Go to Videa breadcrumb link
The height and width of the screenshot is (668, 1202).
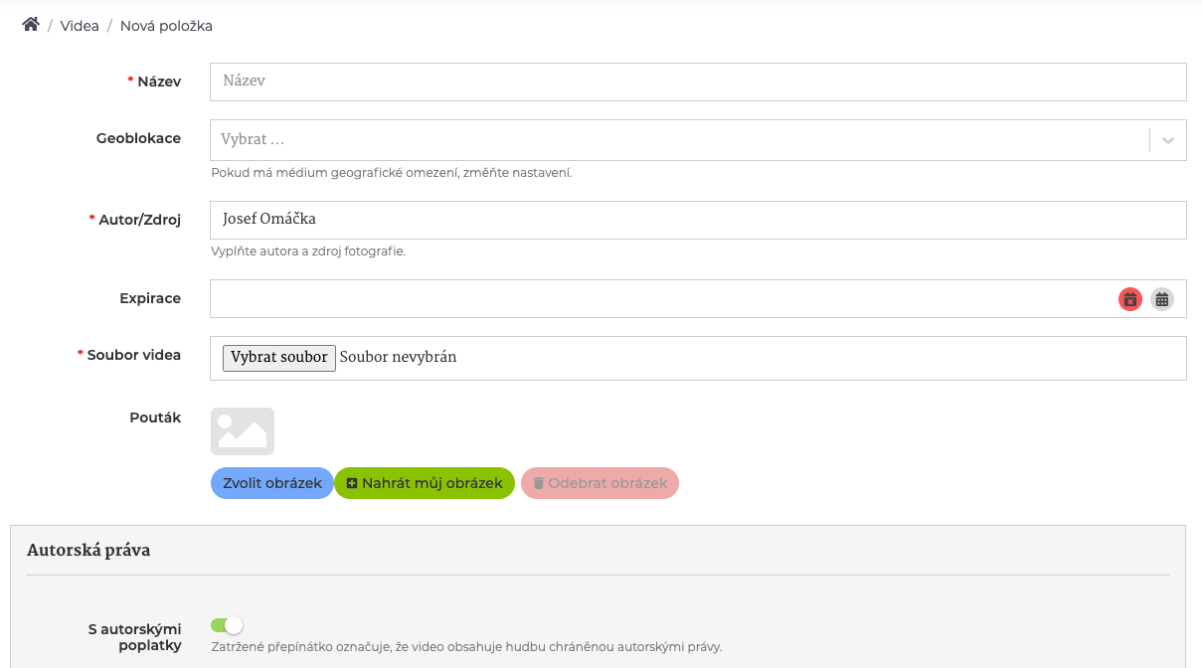point(80,26)
